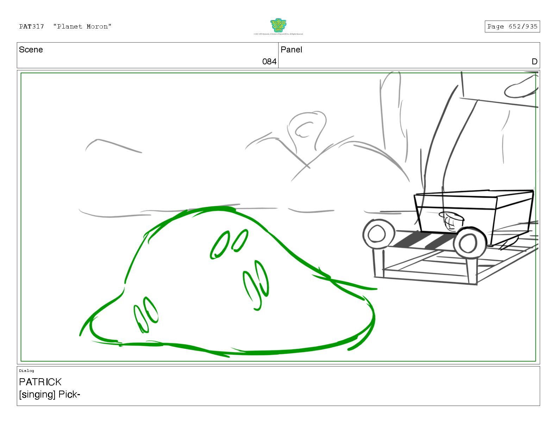Click the Patrick Star Show logo
The width and height of the screenshot is (557, 431).
278,25
